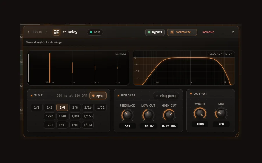Click the resize grip at panel corner

[x=237, y=134]
